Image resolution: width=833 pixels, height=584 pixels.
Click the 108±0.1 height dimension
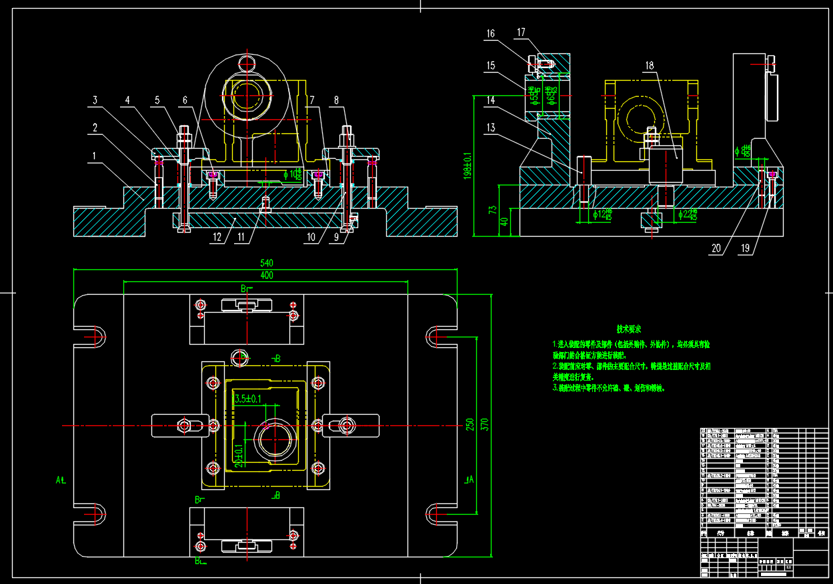click(467, 165)
